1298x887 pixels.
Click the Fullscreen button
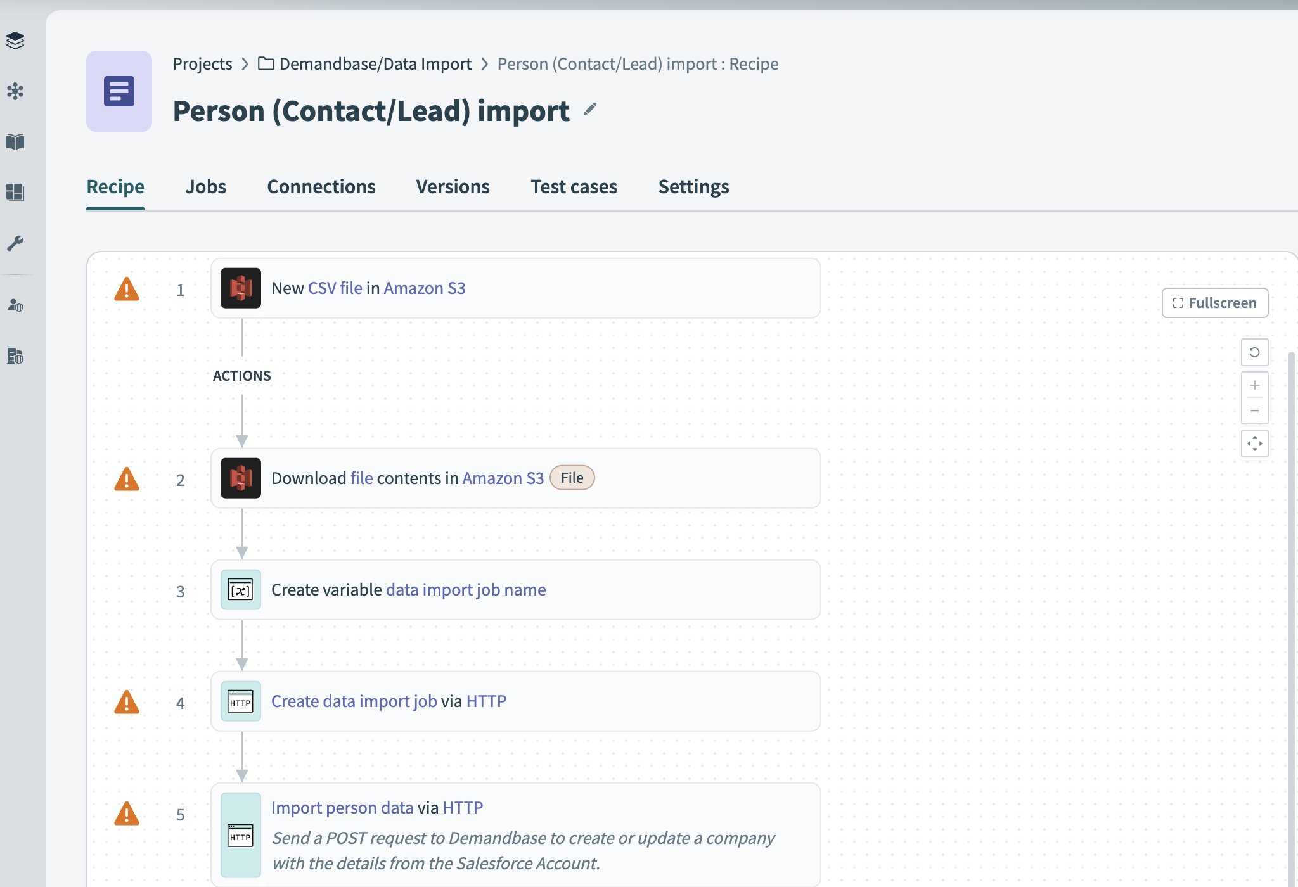1214,303
